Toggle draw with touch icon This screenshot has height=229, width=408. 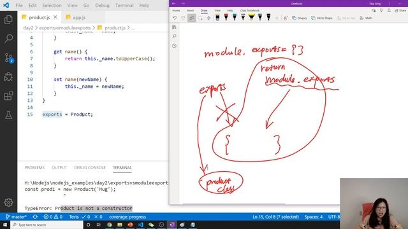286,18
